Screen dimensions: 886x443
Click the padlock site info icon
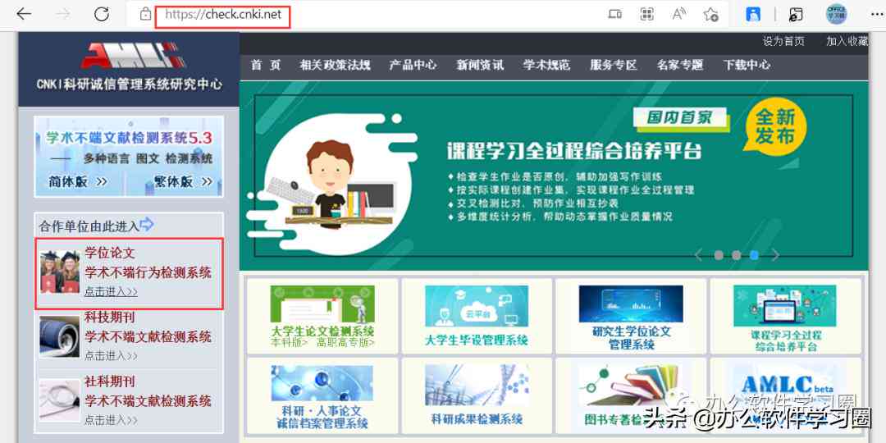pos(145,14)
